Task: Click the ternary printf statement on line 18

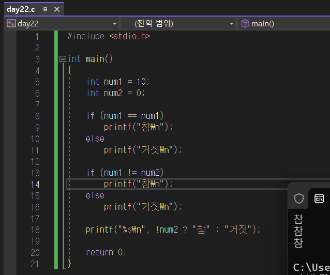Action: (173, 230)
